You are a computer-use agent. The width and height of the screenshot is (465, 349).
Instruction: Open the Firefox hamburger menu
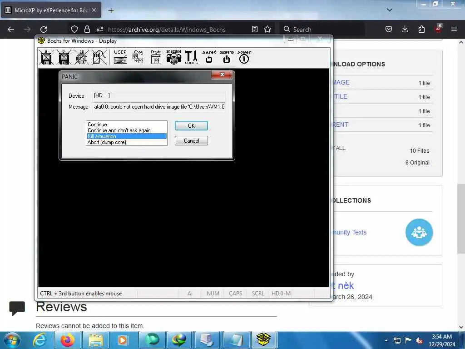click(454, 29)
